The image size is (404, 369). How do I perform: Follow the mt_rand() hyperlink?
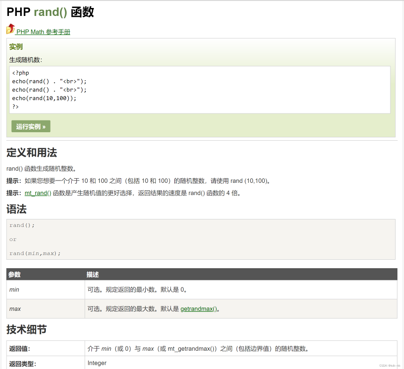point(37,193)
